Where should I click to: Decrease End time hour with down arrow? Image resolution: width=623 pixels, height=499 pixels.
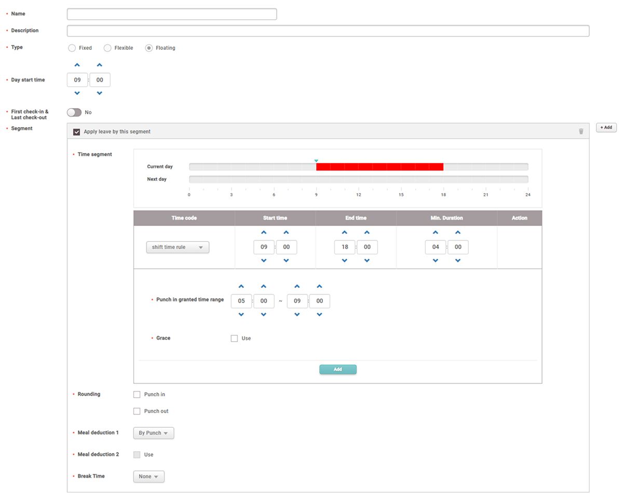345,261
